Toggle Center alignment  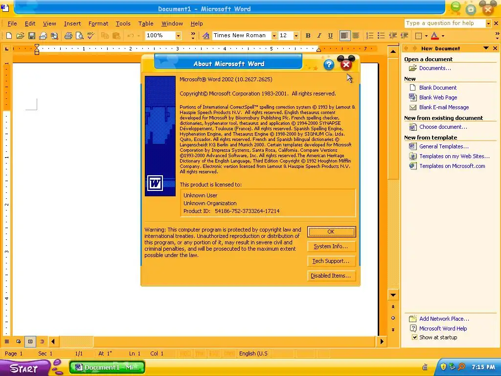[355, 35]
